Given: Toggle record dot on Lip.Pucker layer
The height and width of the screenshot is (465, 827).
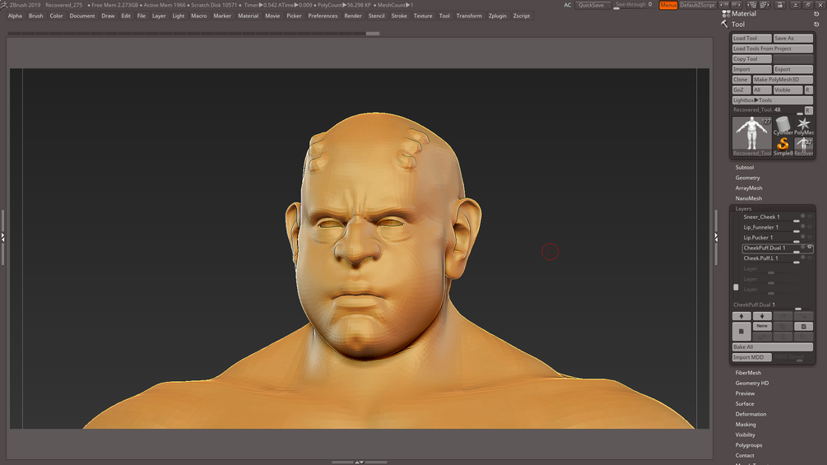Looking at the screenshot, I should pyautogui.click(x=803, y=237).
